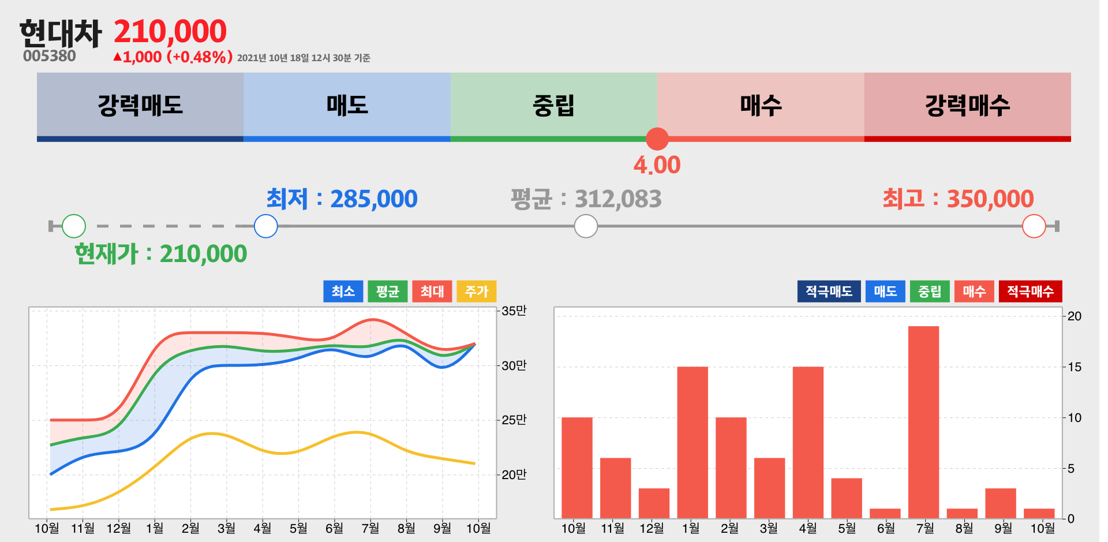Click the 현대차 stock name title
Image resolution: width=1108 pixels, height=542 pixels.
(x=61, y=33)
